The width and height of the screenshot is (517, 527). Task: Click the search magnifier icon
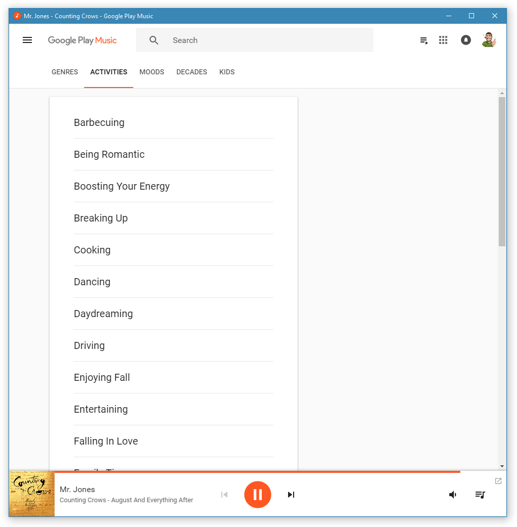pos(154,40)
